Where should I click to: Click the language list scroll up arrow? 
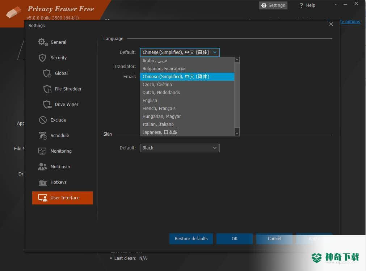pos(237,60)
